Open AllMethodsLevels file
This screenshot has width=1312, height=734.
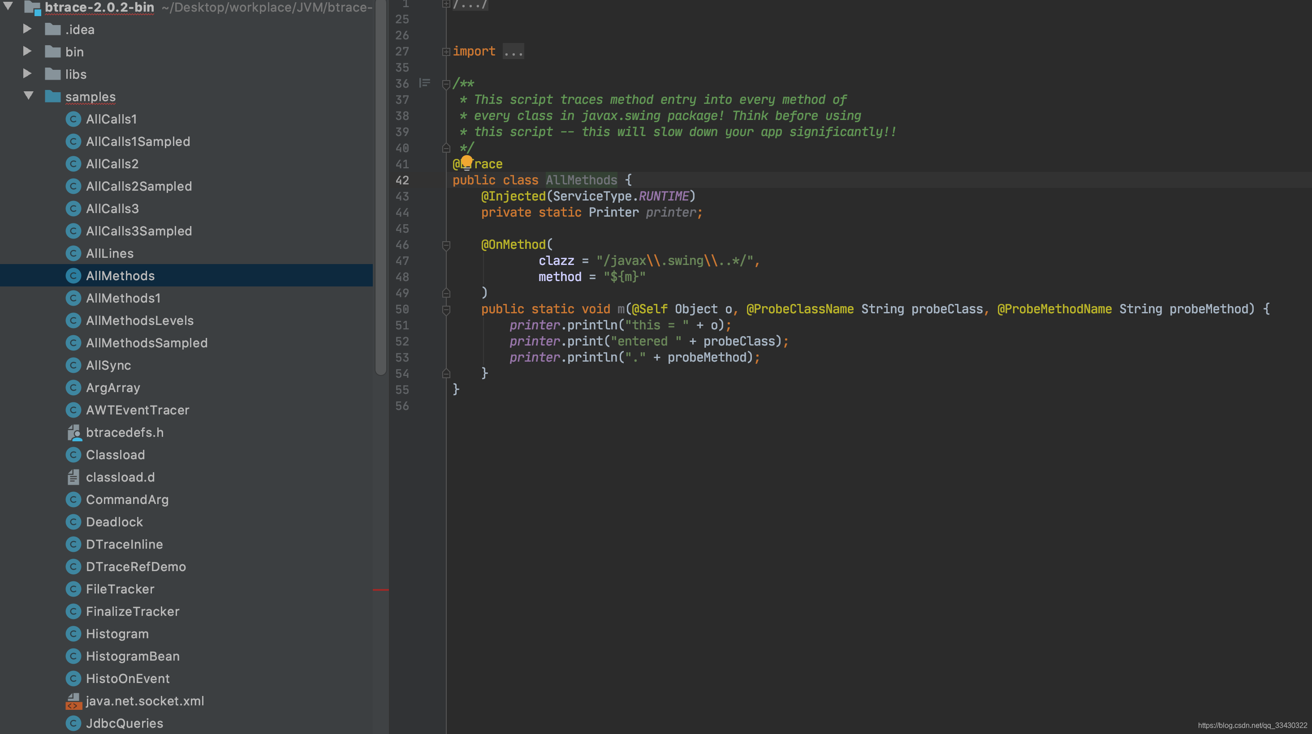click(x=139, y=320)
